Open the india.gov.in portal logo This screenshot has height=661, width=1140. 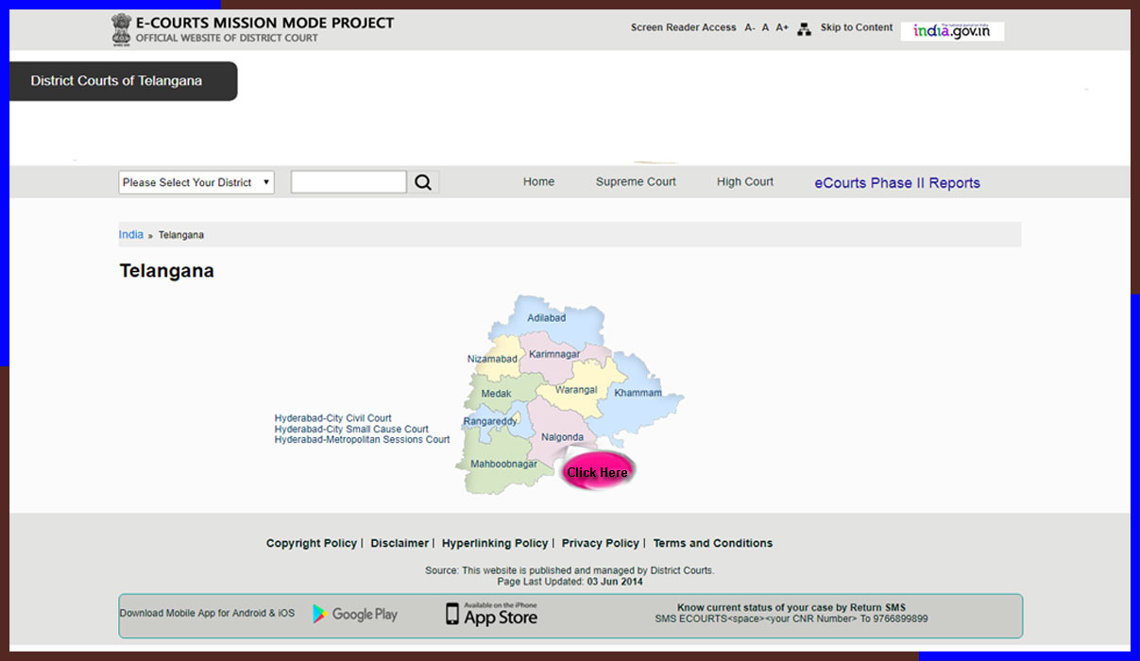(952, 31)
